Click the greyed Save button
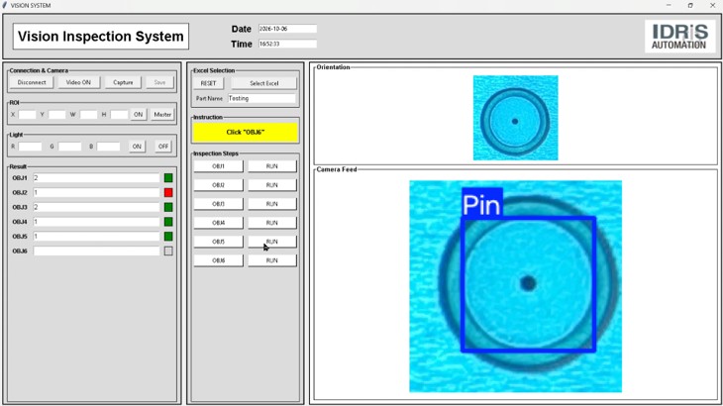 click(159, 82)
